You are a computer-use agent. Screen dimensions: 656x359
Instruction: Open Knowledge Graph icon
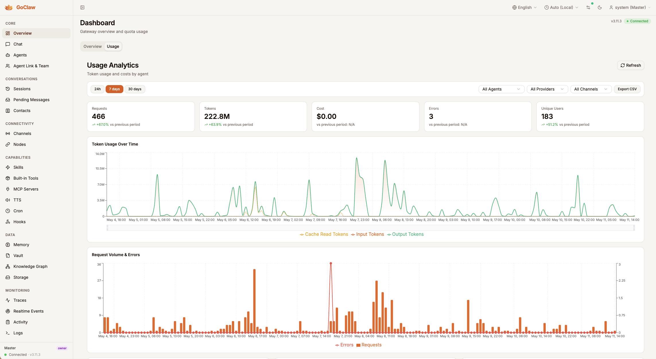pyautogui.click(x=8, y=266)
